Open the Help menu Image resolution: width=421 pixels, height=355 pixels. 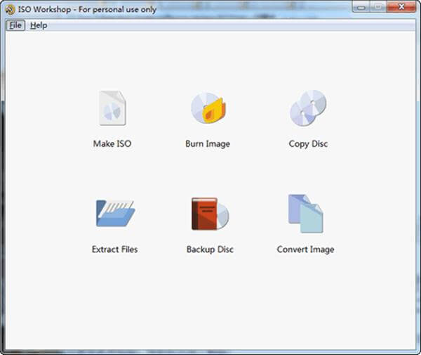39,25
